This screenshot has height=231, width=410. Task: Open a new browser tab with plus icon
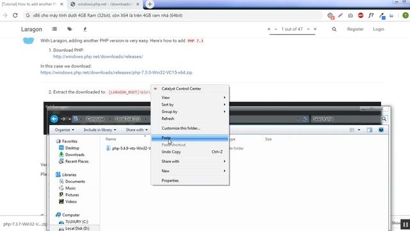(150, 4)
